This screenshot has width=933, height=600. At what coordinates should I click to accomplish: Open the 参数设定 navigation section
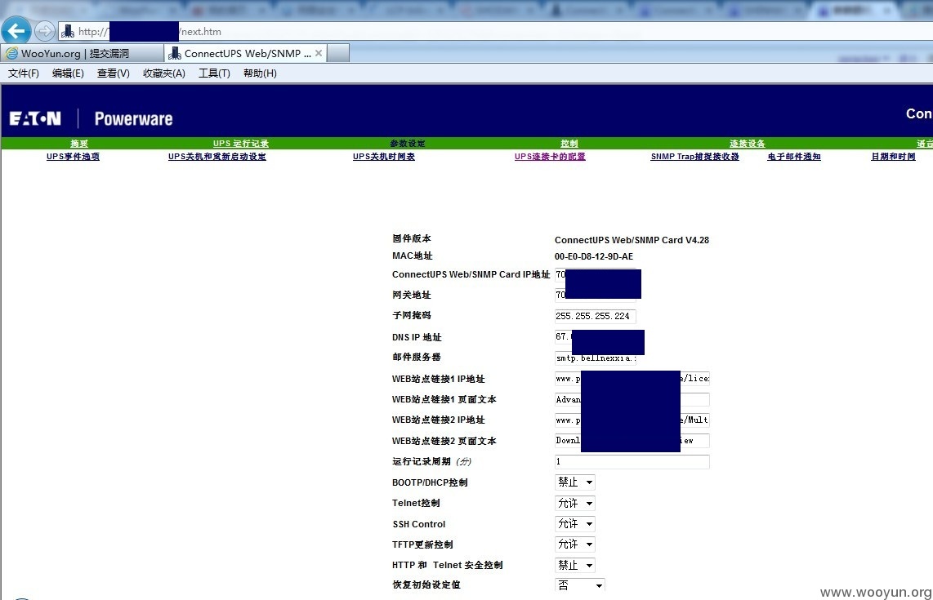click(x=408, y=144)
